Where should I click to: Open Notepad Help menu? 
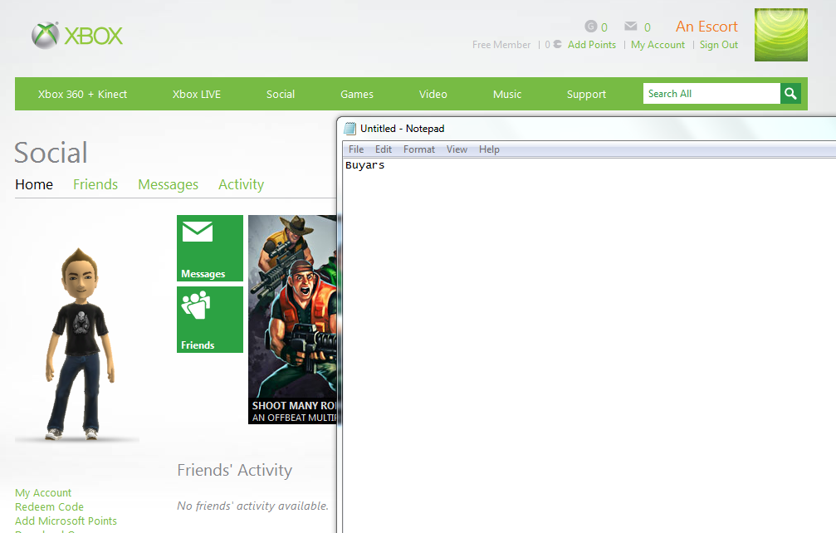(x=489, y=149)
